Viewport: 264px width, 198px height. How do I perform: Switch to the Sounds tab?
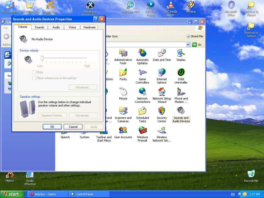(x=39, y=27)
